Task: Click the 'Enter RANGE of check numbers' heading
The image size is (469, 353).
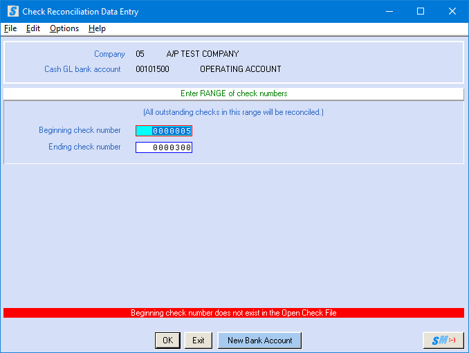Action: click(234, 93)
